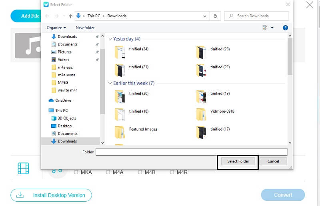Select the M4R radio button
Viewport: 320px width, 206px height.
pyautogui.click(x=172, y=172)
